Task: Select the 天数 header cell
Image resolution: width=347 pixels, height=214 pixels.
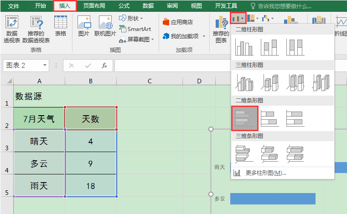Action: click(91, 119)
